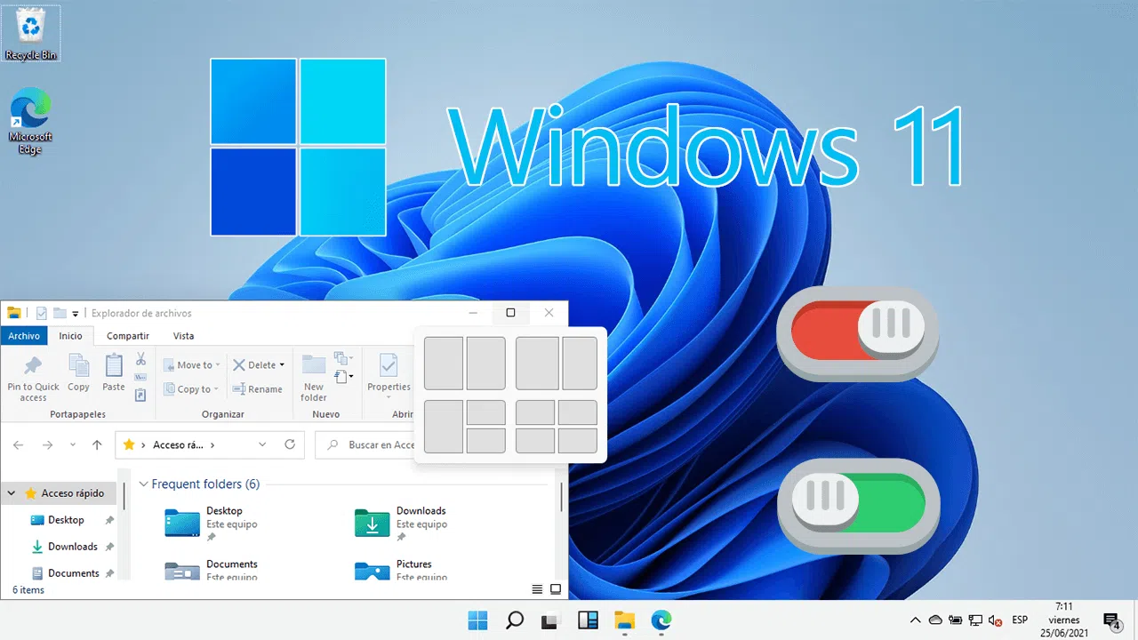Click the muted volume tray icon
The height and width of the screenshot is (640, 1138).
[995, 620]
